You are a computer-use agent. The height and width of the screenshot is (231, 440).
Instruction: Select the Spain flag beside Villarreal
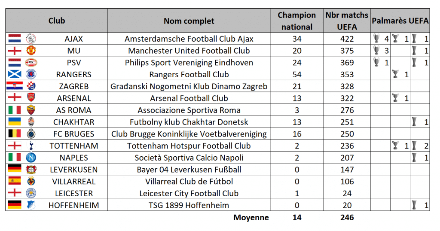[x=14, y=181]
